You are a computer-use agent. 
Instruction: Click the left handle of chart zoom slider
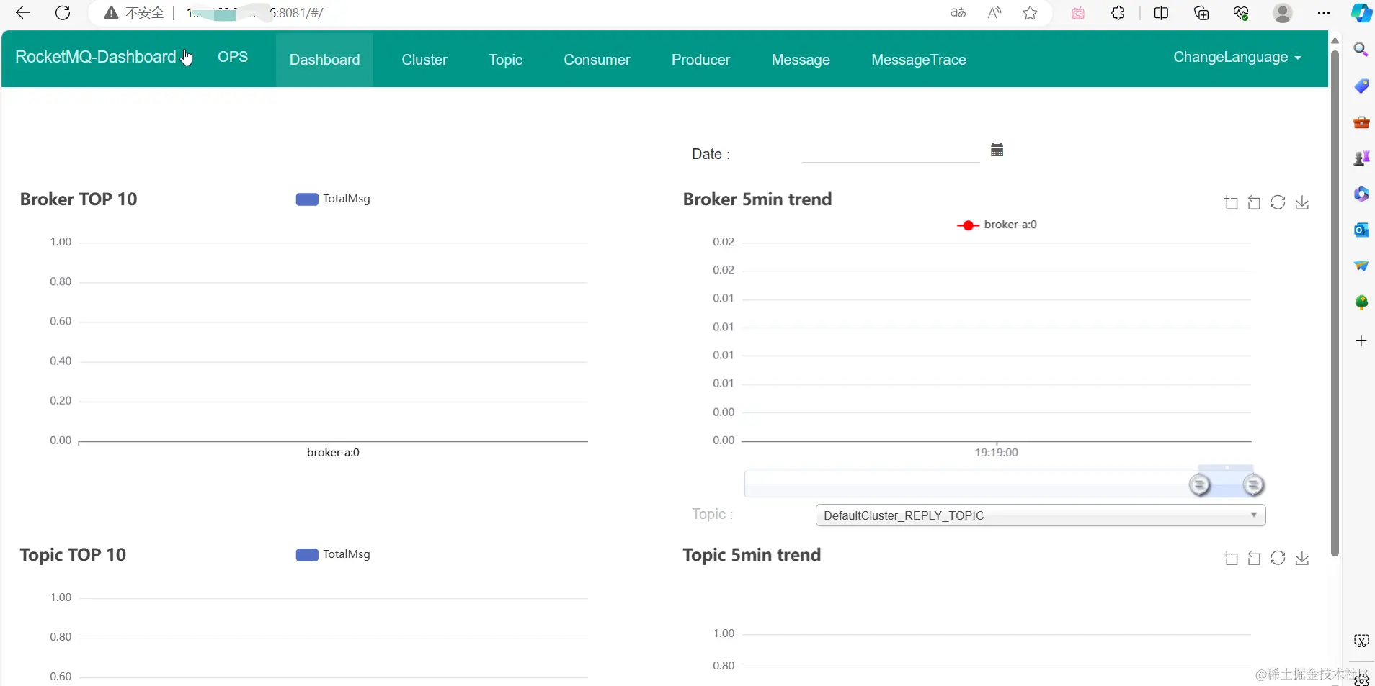[x=1200, y=485]
